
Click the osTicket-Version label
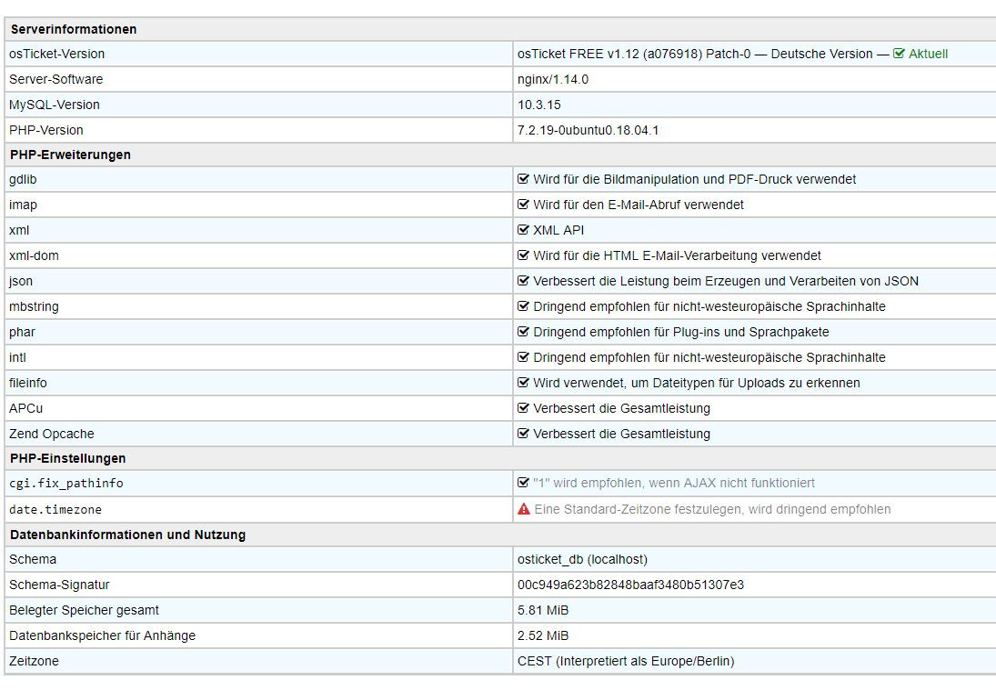pos(57,54)
